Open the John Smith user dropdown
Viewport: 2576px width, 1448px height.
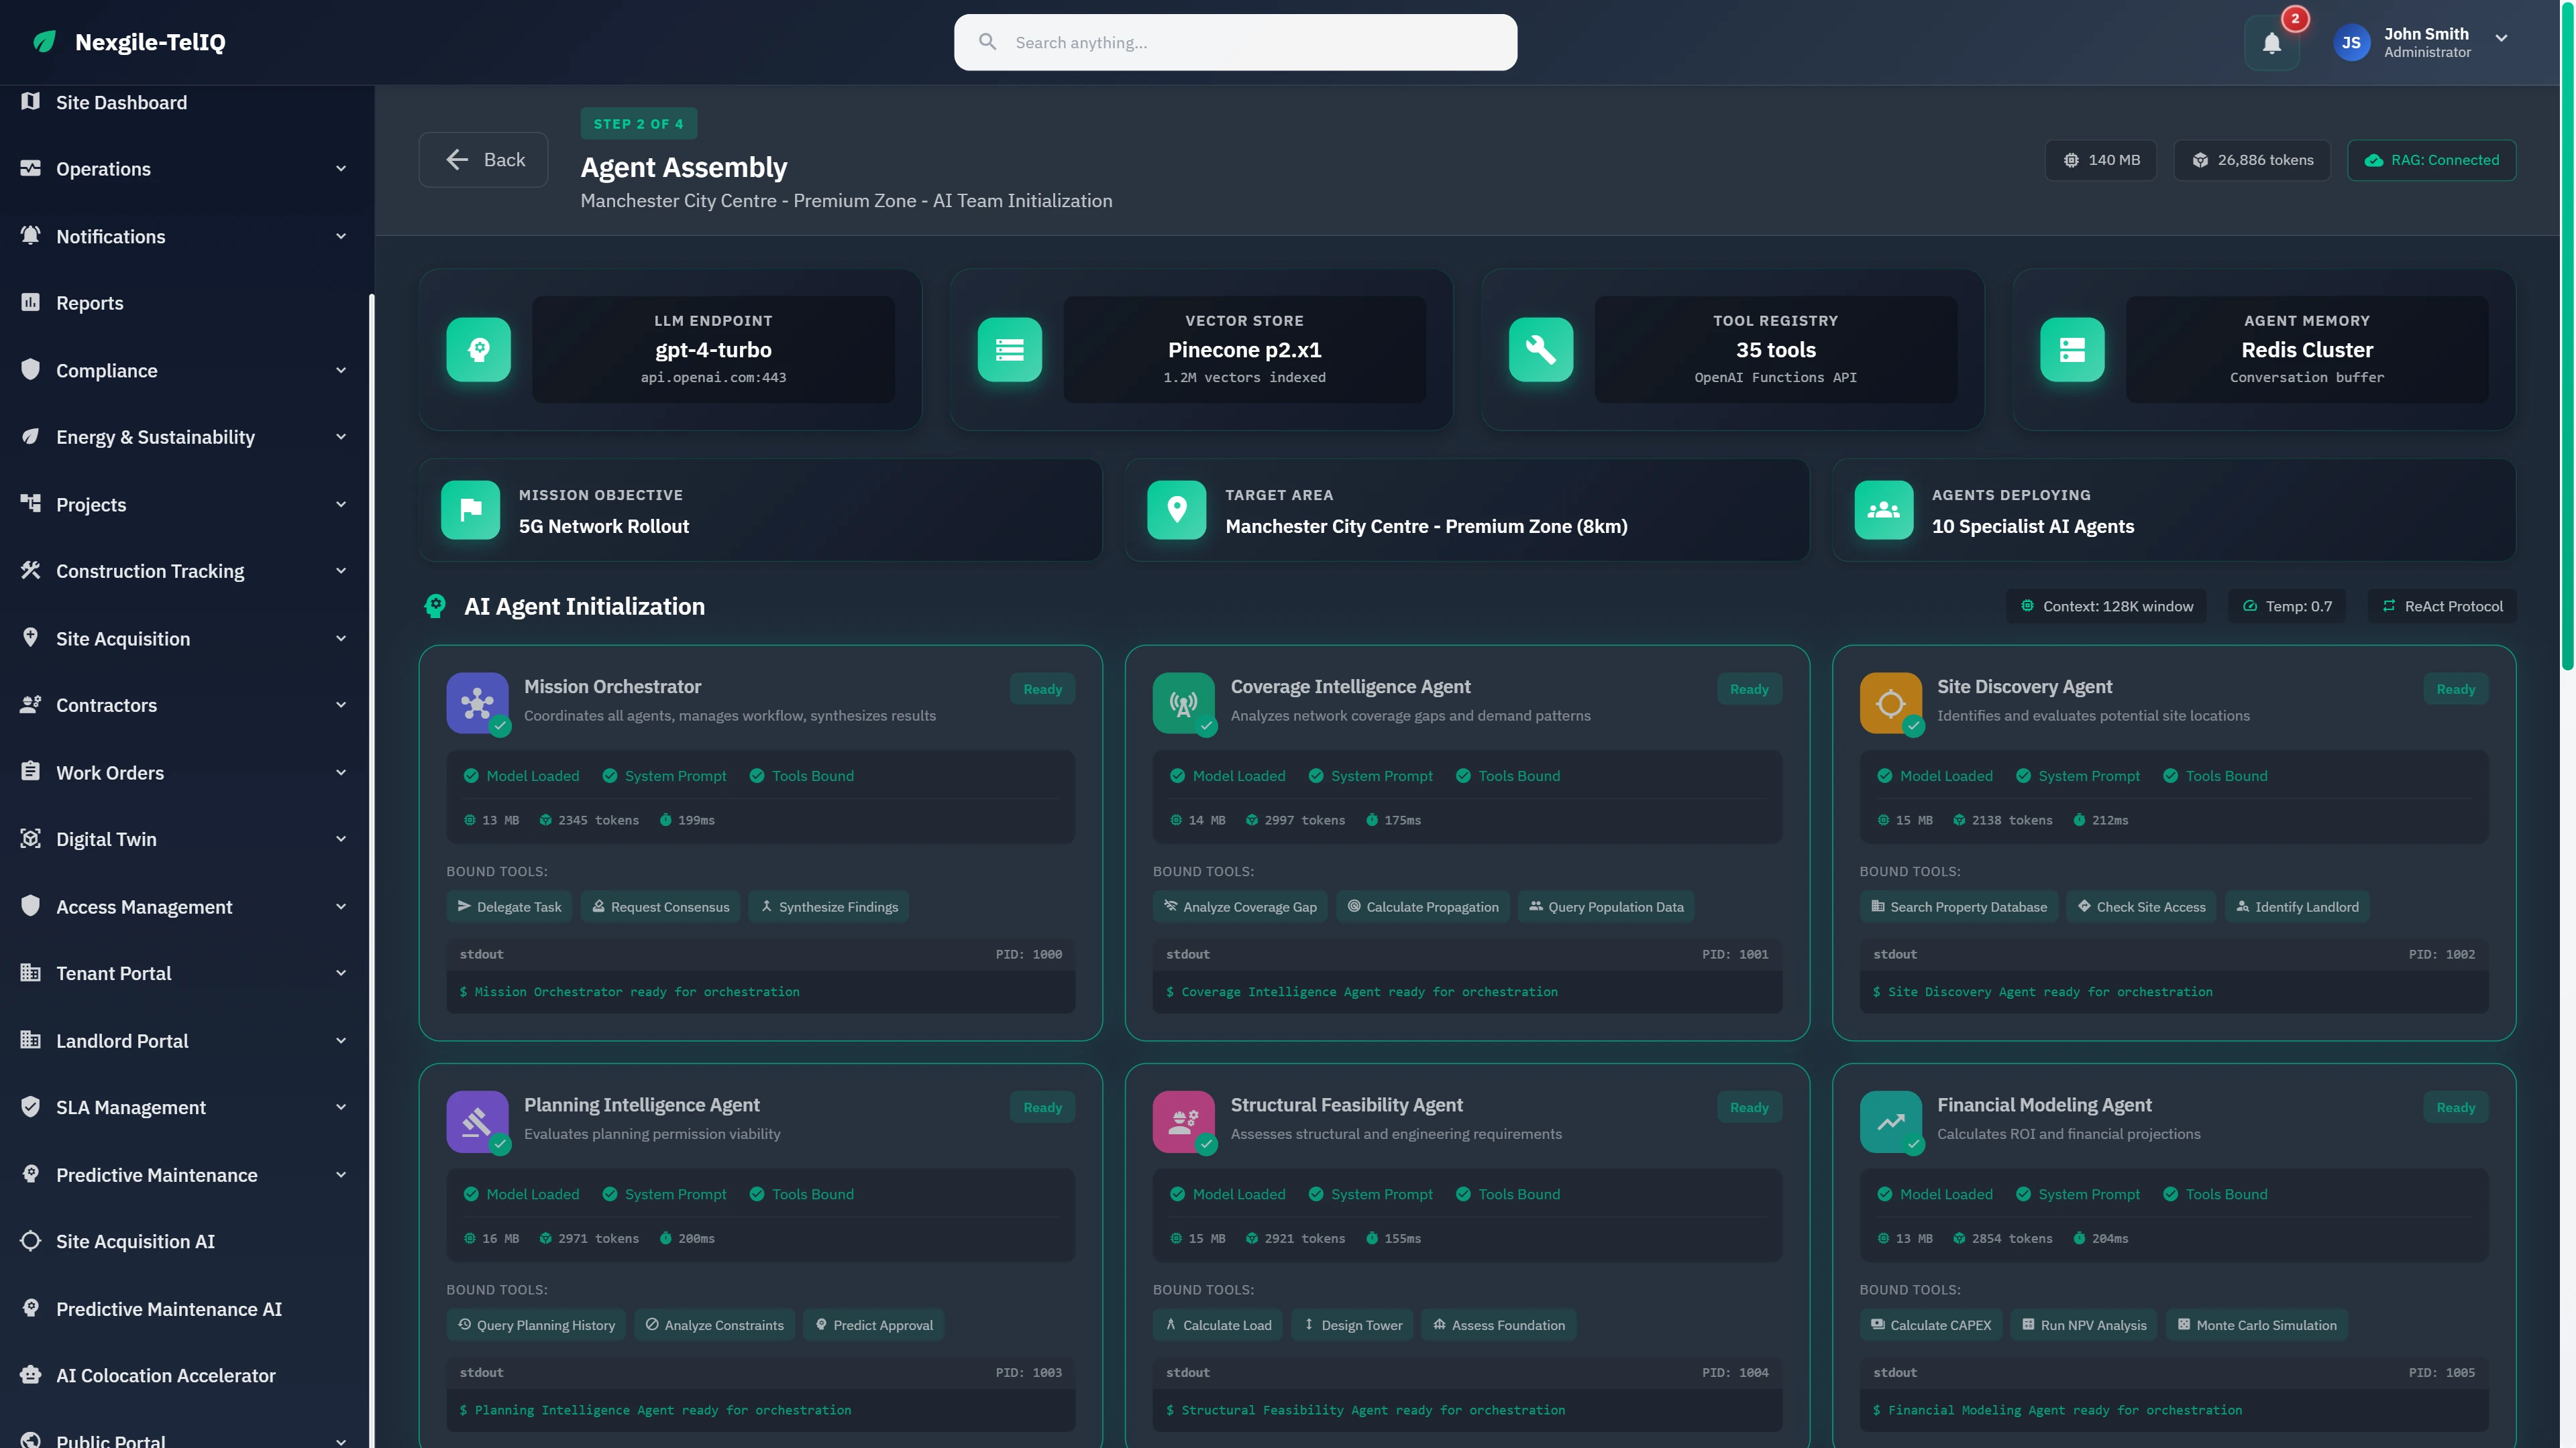coord(2501,39)
